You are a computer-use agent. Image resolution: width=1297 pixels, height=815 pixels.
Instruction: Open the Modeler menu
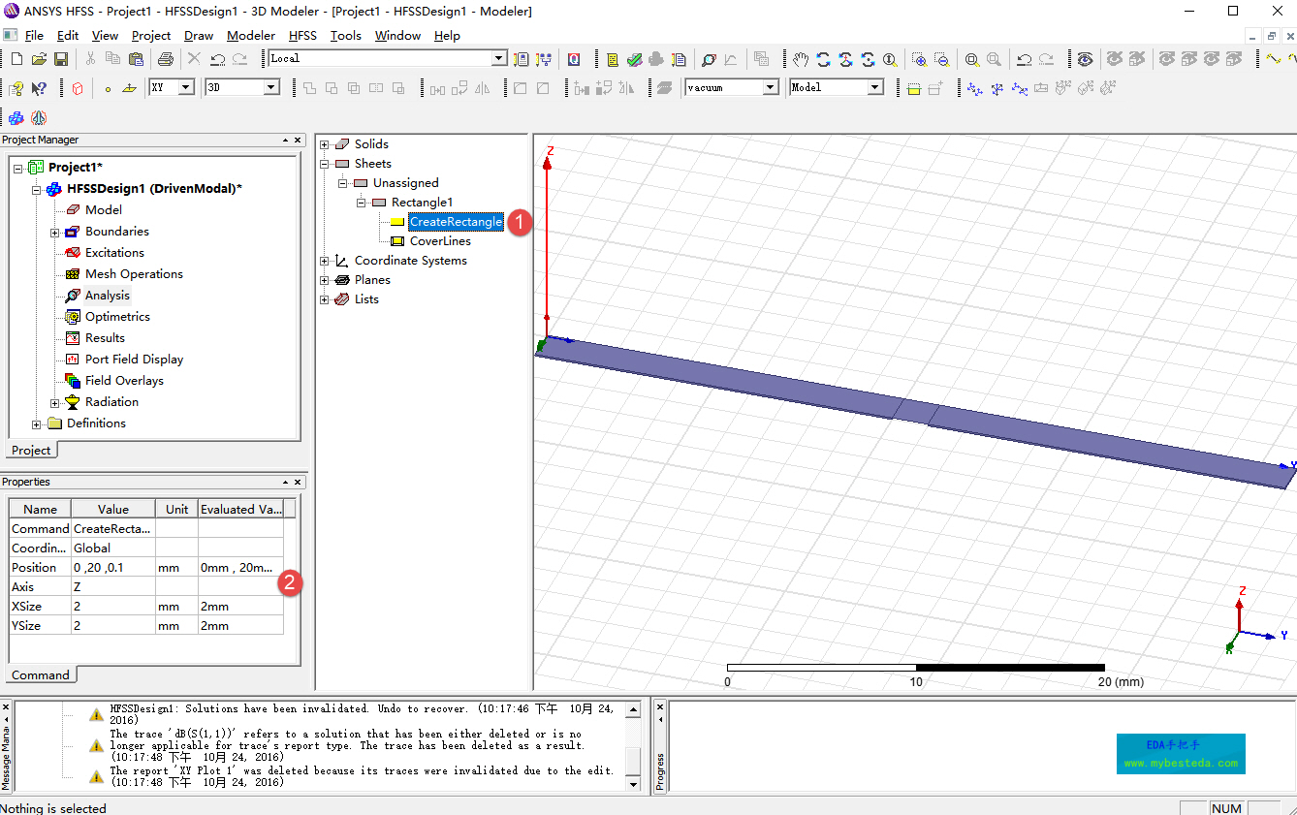250,35
